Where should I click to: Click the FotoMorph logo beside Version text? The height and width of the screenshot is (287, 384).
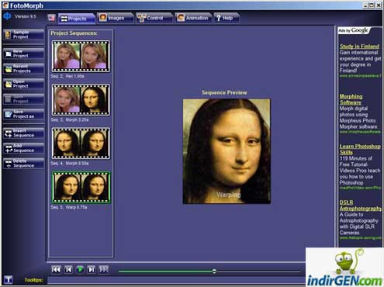pyautogui.click(x=7, y=16)
